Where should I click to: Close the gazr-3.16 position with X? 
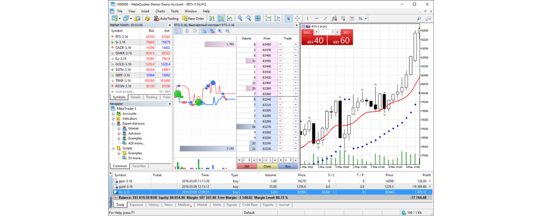[x=430, y=181]
